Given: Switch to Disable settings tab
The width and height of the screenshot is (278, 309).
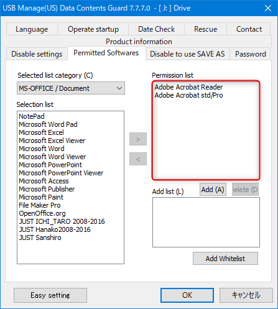Looking at the screenshot, I should point(37,54).
